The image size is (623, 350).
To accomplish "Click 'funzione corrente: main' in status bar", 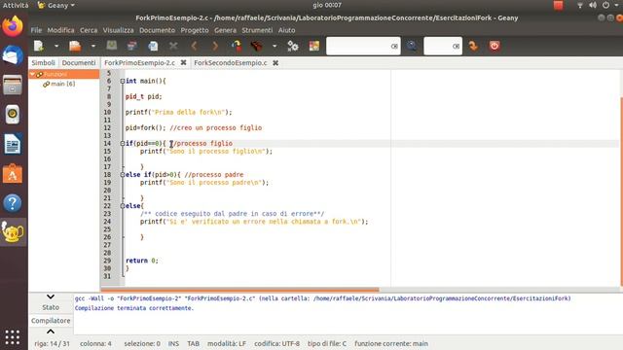I will (391, 343).
